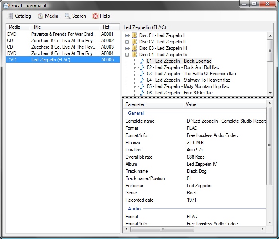Viewport: 279px width, 239px height.
Task: Select Pavarotti & Friends For War Child row
Action: tap(63, 34)
